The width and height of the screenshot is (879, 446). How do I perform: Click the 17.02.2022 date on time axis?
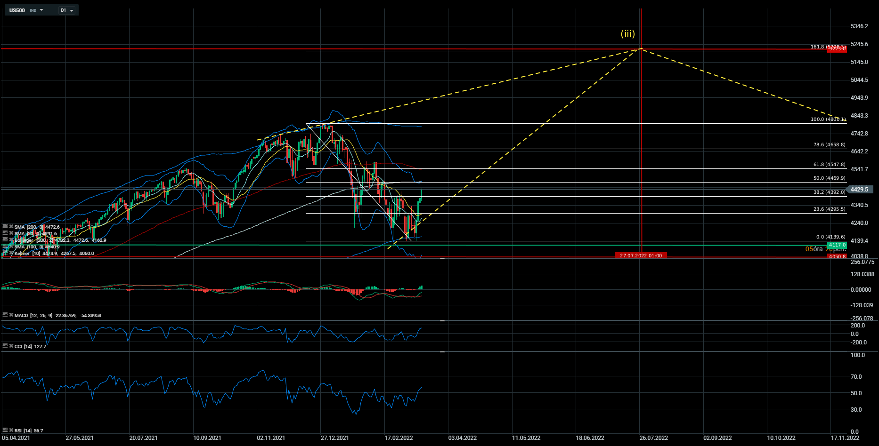click(399, 438)
